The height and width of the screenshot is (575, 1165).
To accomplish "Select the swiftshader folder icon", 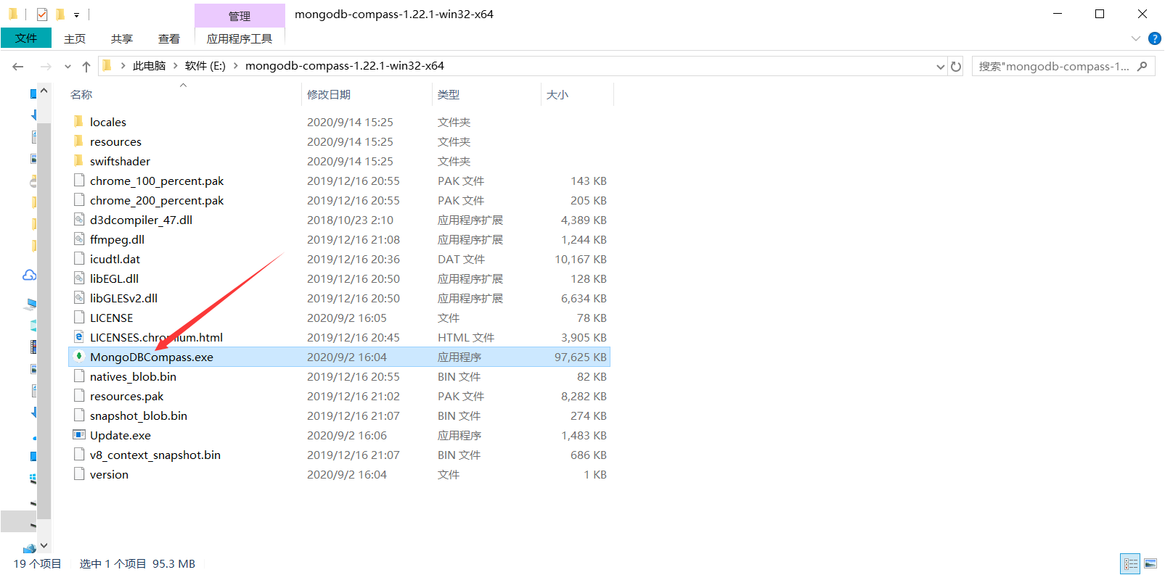I will tap(78, 161).
